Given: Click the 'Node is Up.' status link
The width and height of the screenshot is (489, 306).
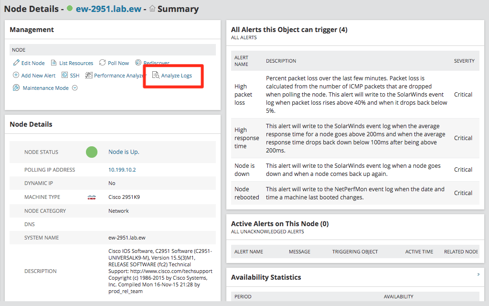Looking at the screenshot, I should (x=124, y=152).
